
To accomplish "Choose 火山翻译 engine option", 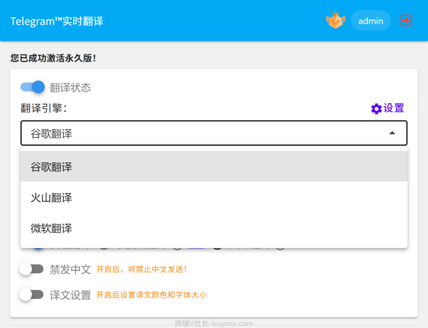I will pos(214,197).
